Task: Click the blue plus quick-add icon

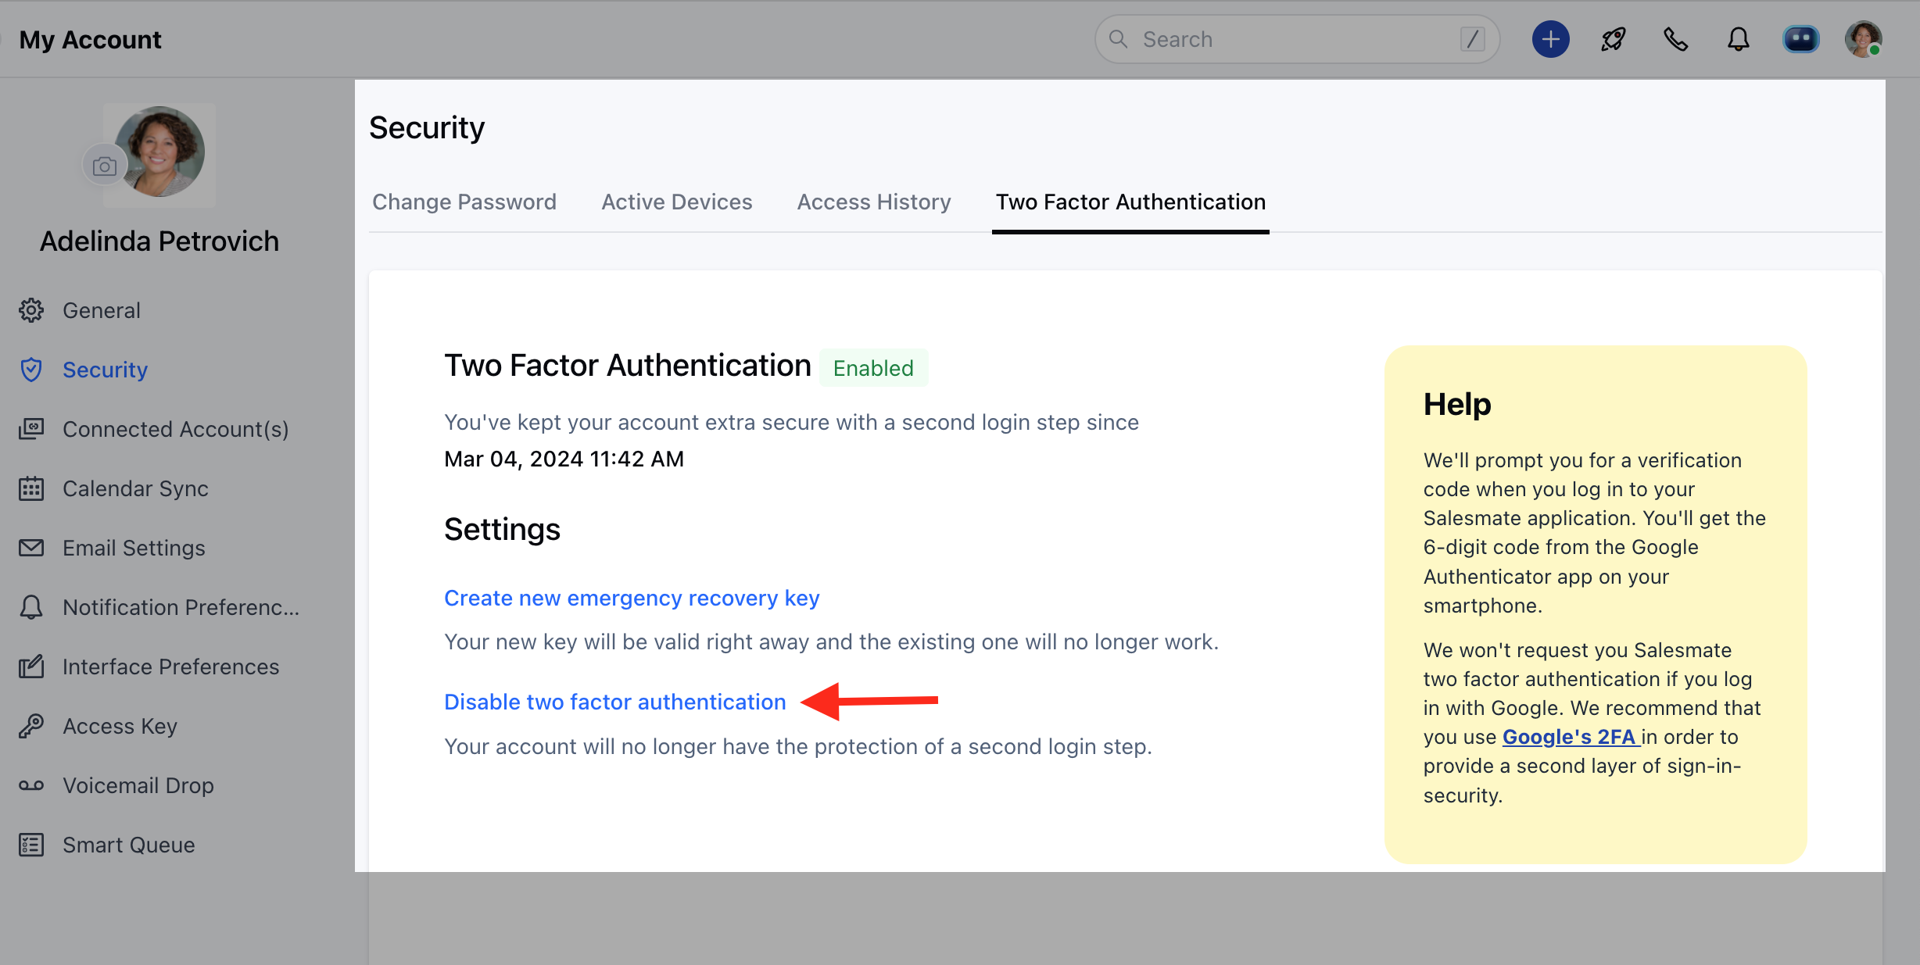Action: tap(1550, 39)
